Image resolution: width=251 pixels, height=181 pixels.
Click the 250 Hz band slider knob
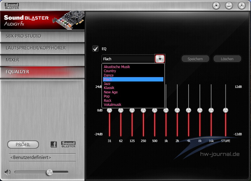[143, 110]
